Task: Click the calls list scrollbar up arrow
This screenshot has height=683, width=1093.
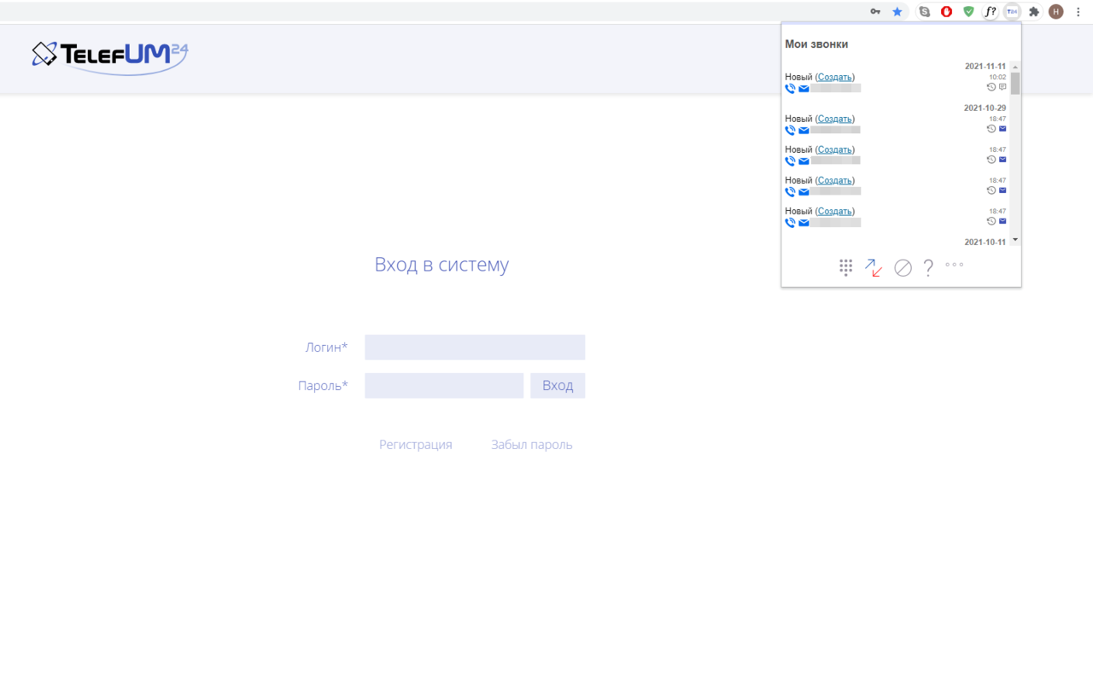Action: [1015, 67]
